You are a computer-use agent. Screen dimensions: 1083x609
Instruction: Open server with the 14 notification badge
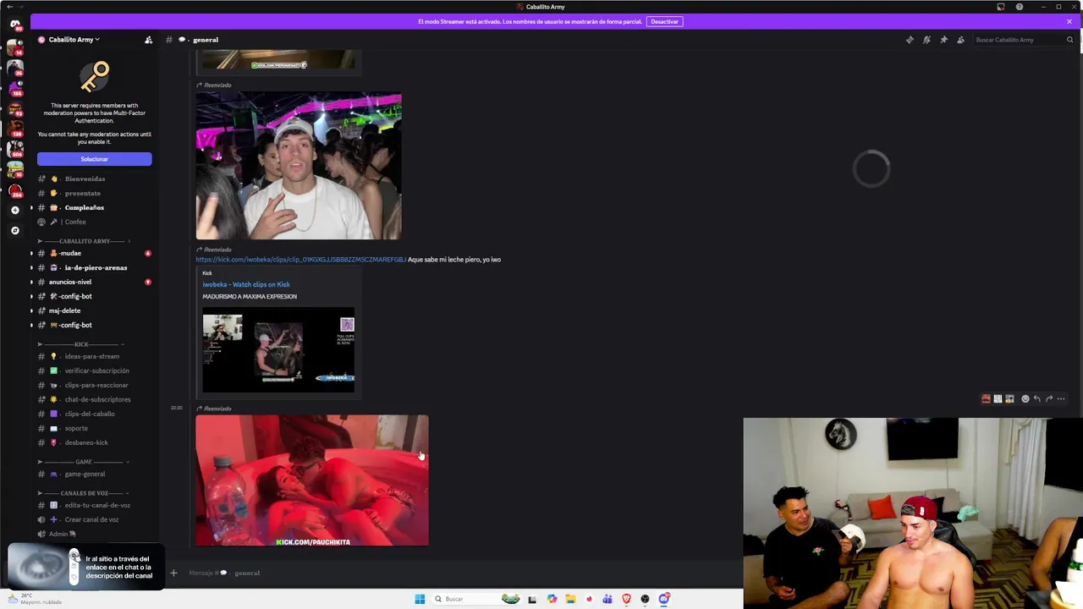click(14, 47)
